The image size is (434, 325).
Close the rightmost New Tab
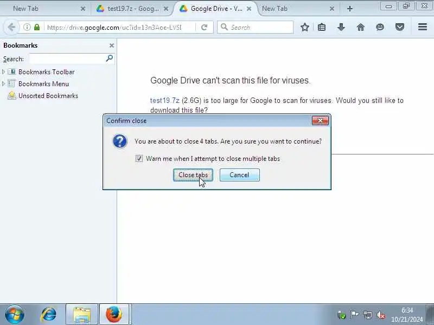coord(332,9)
